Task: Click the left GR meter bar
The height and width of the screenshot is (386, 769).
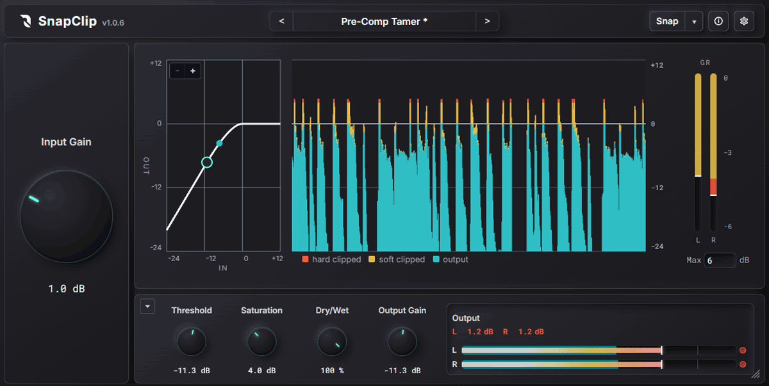Action: tap(698, 152)
